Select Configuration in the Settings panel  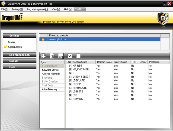click(15, 47)
